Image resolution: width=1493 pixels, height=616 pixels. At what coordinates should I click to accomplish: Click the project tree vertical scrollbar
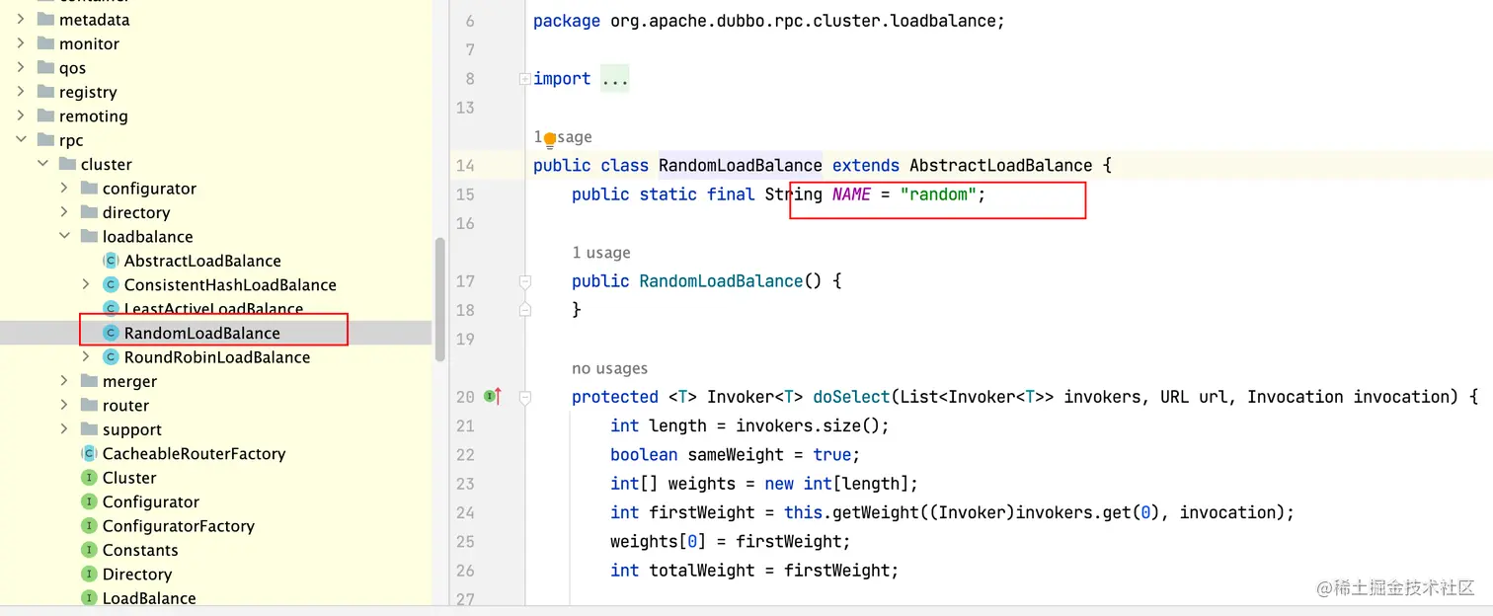pos(439,299)
